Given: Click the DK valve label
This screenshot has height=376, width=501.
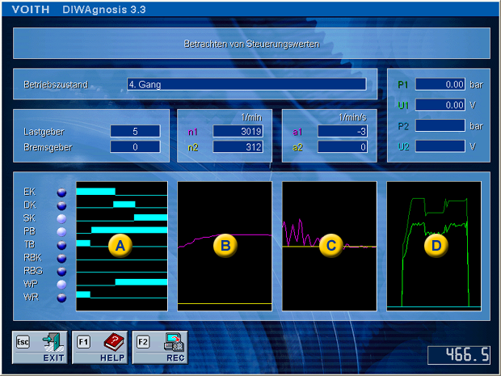Looking at the screenshot, I should click(x=30, y=205).
